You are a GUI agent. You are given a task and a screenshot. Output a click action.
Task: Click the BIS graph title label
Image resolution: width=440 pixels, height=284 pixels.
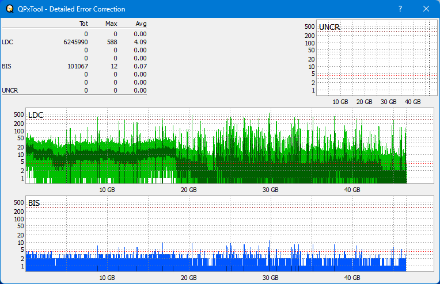click(x=34, y=203)
